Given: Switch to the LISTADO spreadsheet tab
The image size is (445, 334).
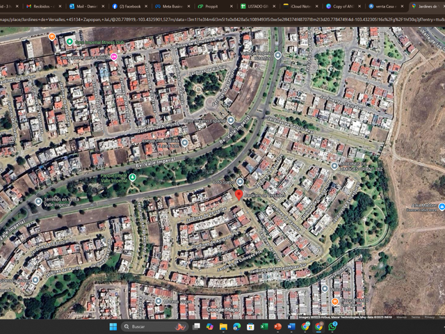Looking at the screenshot, I should point(258,6).
